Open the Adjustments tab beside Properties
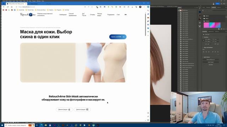Viewport: 227px width, 127px height. point(211,31)
